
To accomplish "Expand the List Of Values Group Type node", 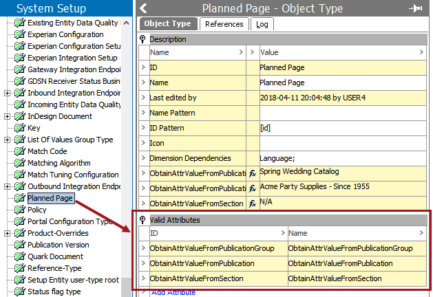I will pyautogui.click(x=7, y=140).
